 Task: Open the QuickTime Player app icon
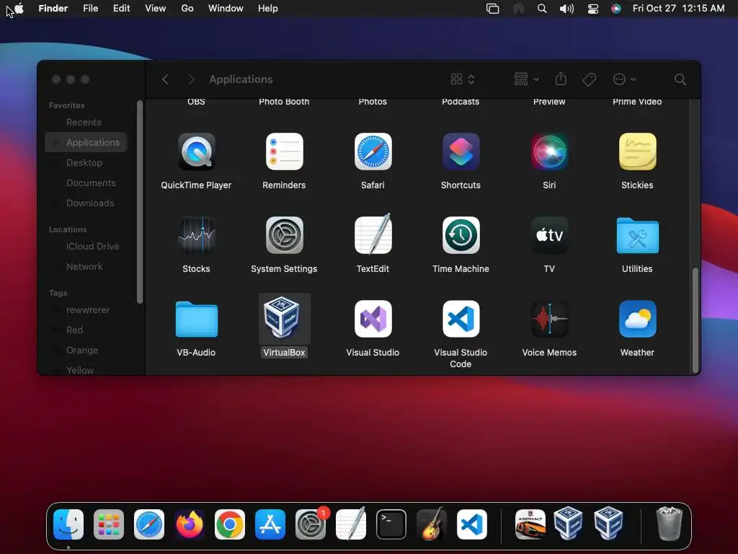point(196,151)
